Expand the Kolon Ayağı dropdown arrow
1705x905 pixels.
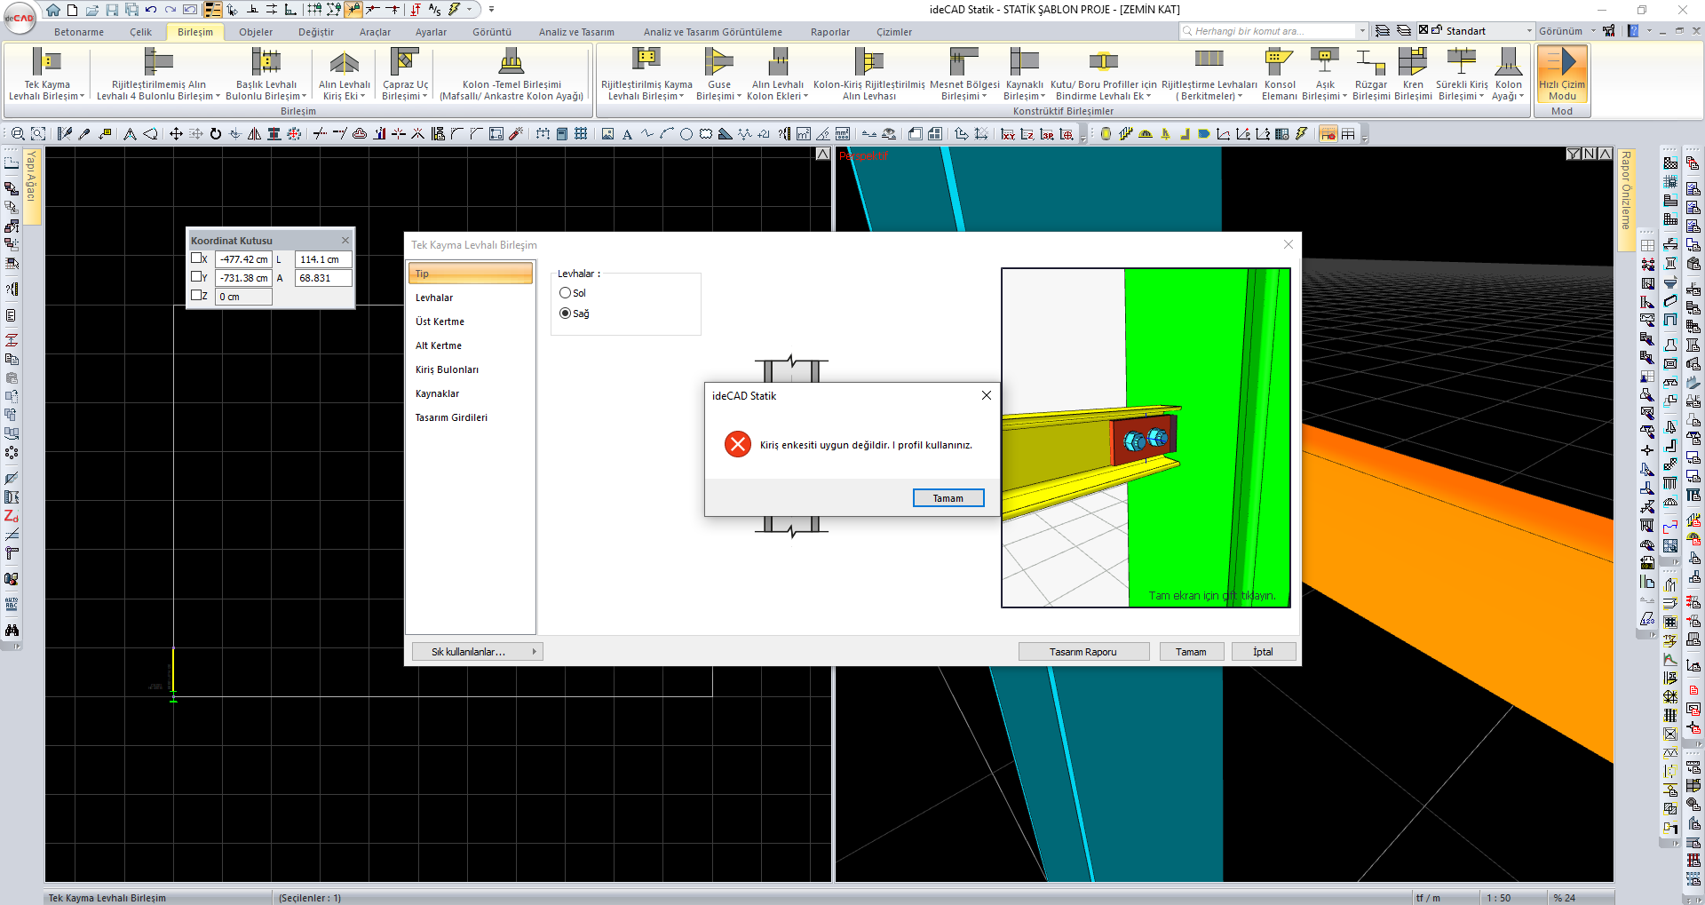1521,97
